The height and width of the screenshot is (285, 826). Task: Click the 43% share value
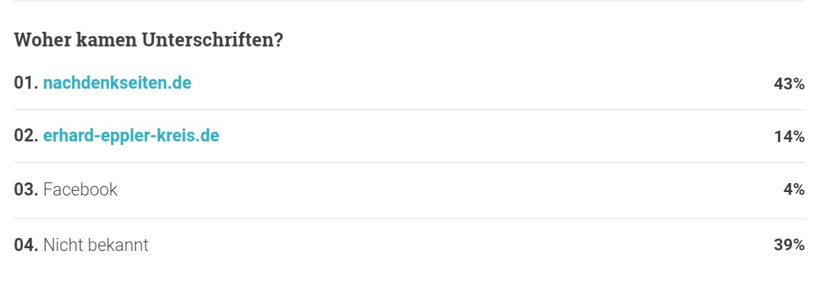click(789, 85)
